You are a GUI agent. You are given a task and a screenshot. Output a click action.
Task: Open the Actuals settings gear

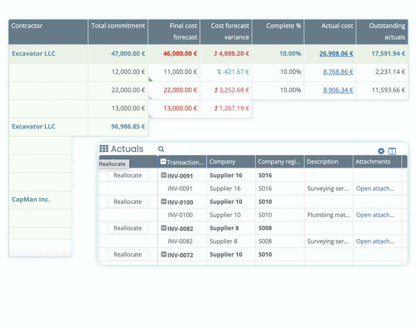click(381, 151)
